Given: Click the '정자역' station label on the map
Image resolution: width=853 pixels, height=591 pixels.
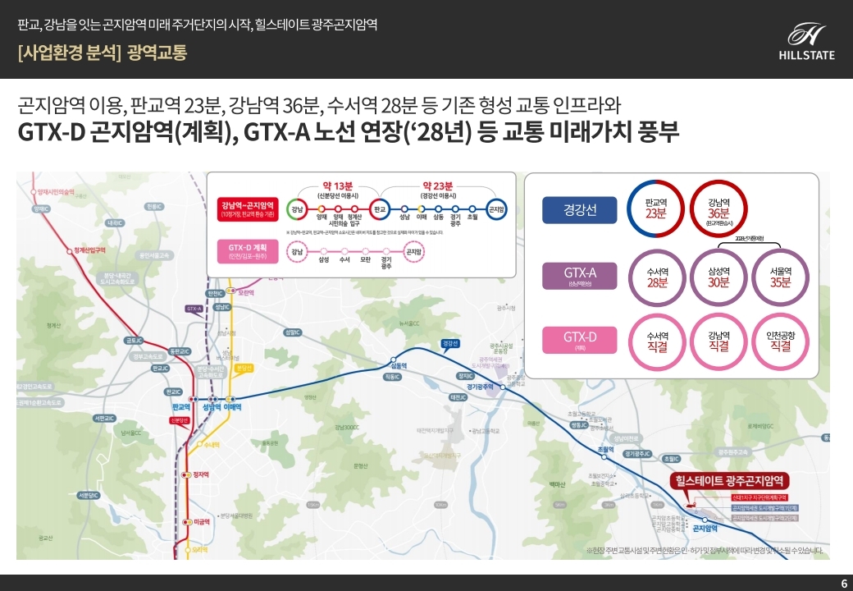Looking at the screenshot, I should click(x=201, y=475).
